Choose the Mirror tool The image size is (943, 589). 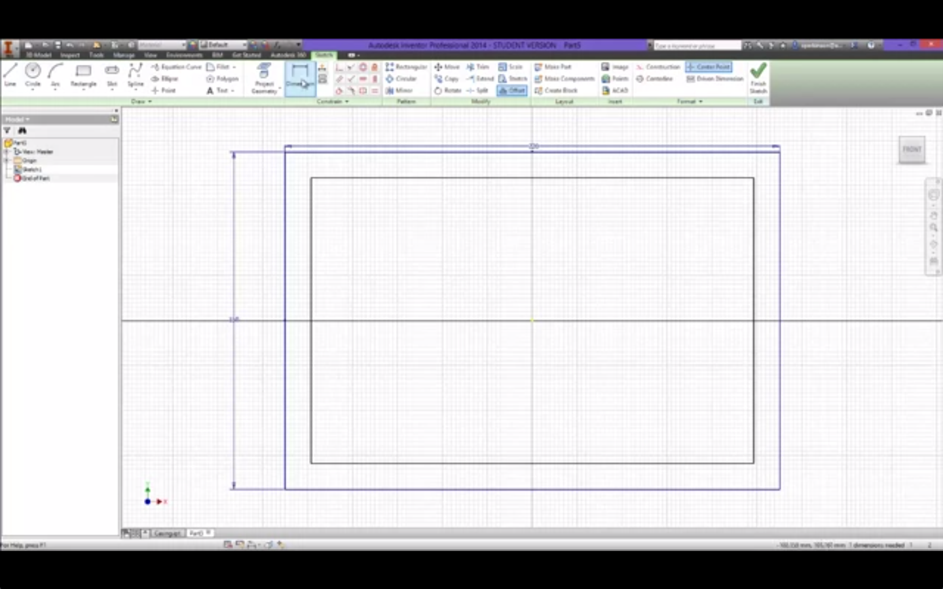[399, 90]
